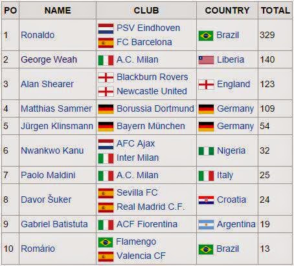This screenshot has width=294, height=266.
Task: Click the Italy flag beside ACF Fiorentina
Action: pyautogui.click(x=106, y=225)
